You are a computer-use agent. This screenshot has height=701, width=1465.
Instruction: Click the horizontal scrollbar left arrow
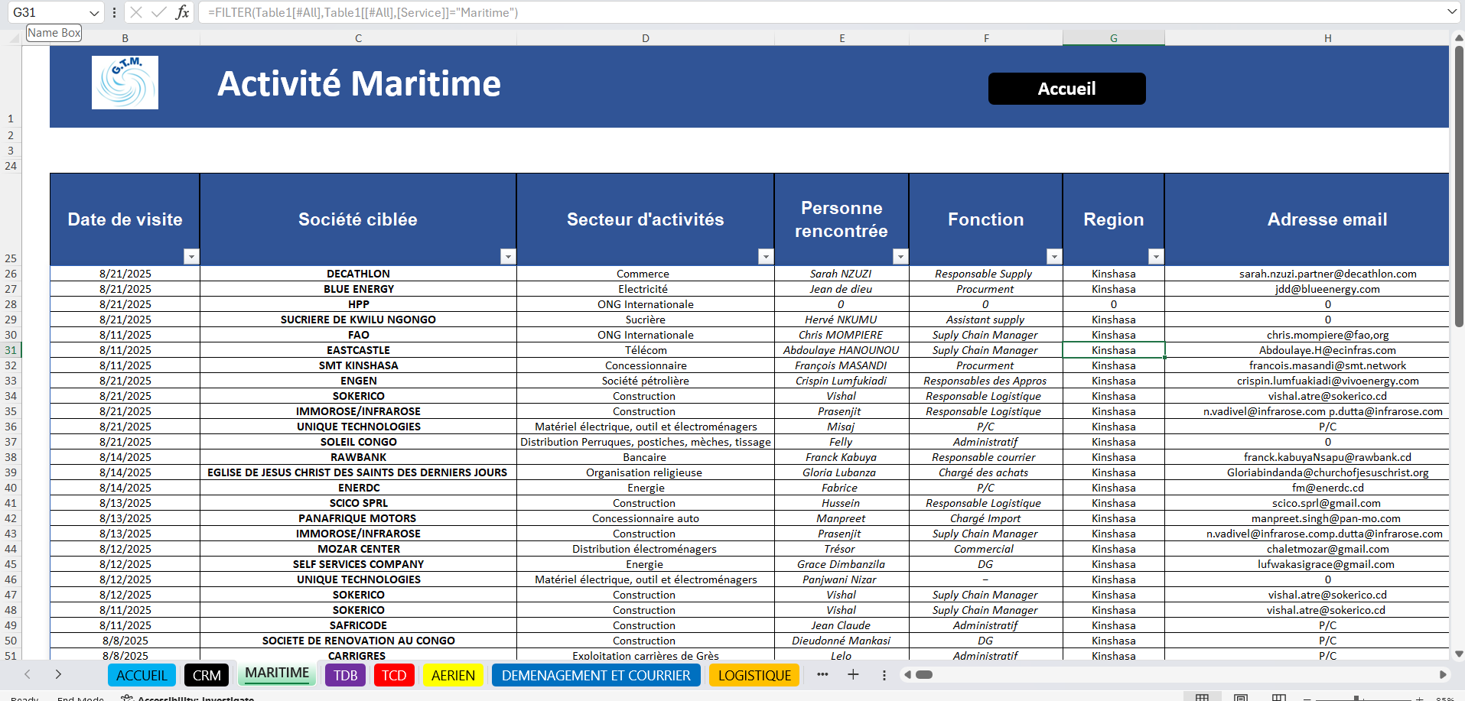pyautogui.click(x=907, y=675)
